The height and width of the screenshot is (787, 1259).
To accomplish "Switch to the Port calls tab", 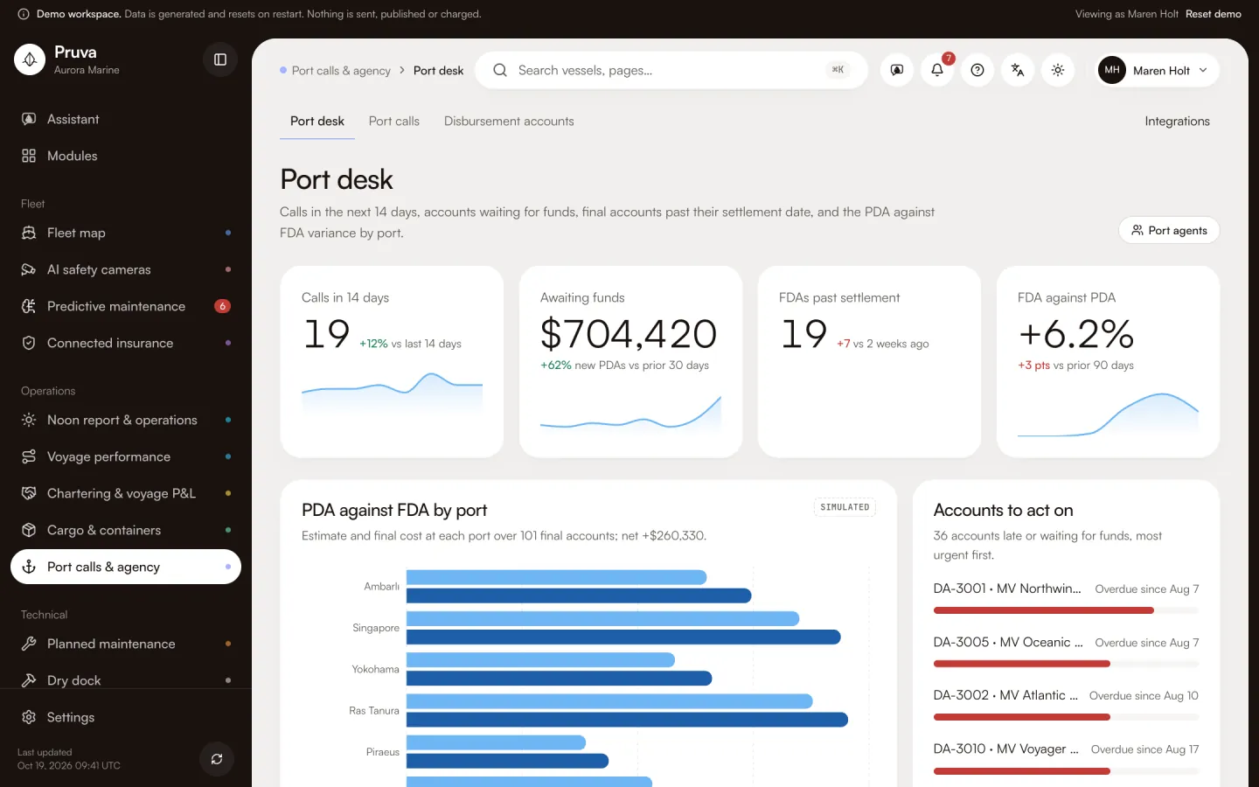I will (x=394, y=121).
